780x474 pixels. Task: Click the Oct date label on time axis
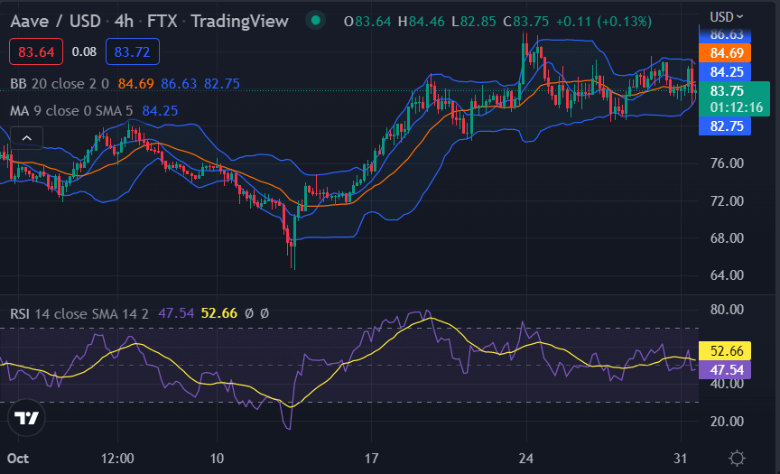(x=18, y=458)
